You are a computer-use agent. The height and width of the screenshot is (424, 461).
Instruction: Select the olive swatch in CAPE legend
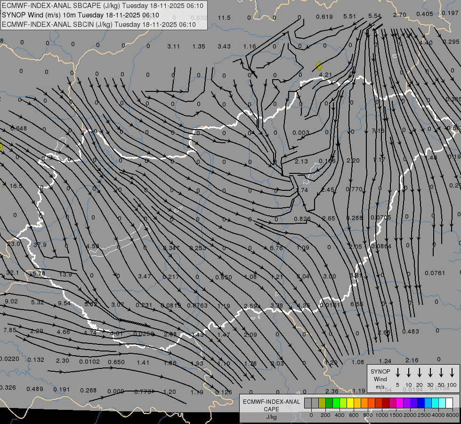(322, 403)
